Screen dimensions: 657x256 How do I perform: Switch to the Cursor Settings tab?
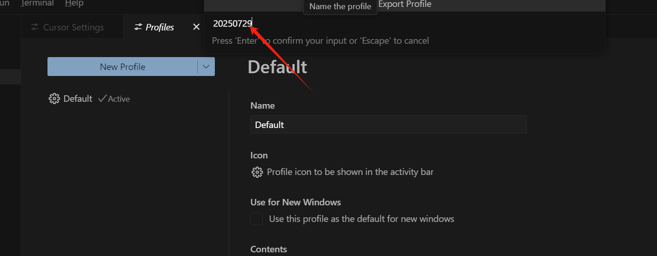pos(73,27)
